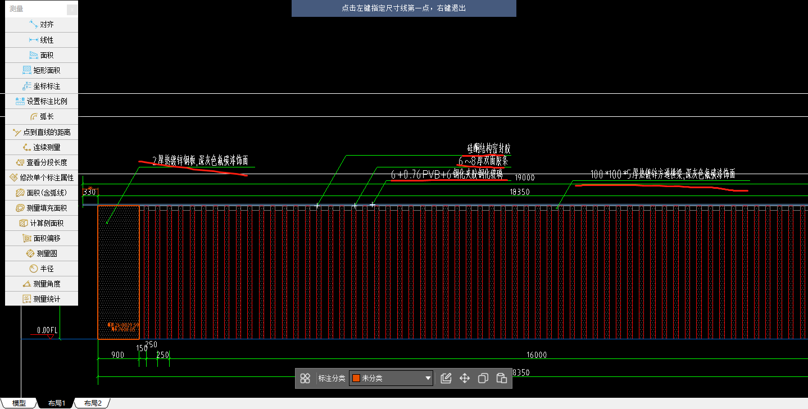The image size is (808, 409).
Task: Choose 点到直线的距离 point-to-line distance tool
Action: [41, 132]
